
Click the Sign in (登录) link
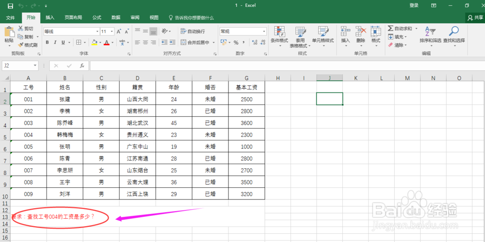(x=414, y=5)
